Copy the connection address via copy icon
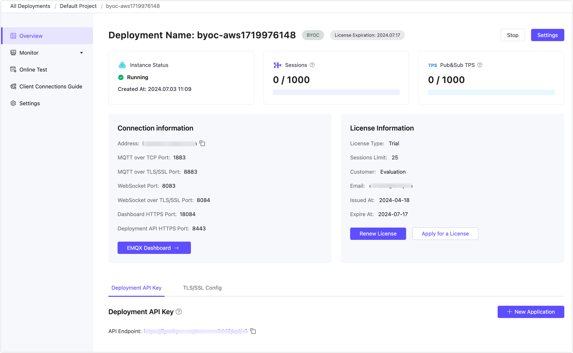573x353 pixels. tap(202, 144)
